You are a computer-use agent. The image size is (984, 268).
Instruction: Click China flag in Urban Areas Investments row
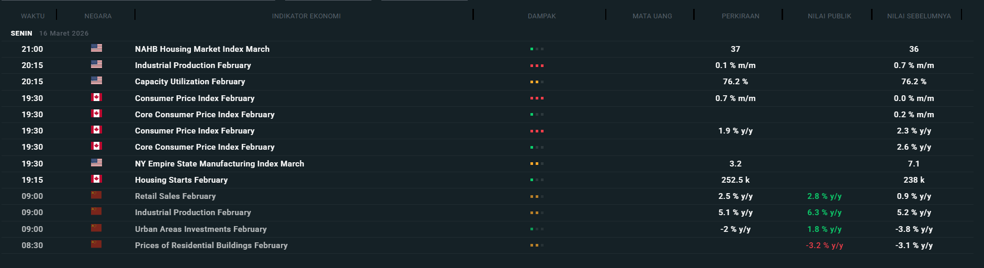pos(96,228)
